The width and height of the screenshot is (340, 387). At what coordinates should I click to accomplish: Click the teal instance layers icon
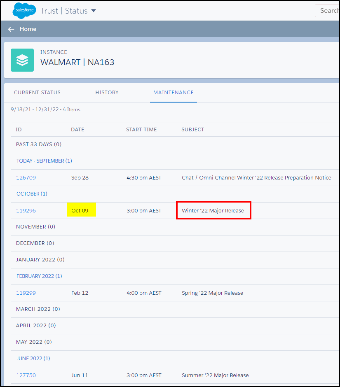click(22, 60)
